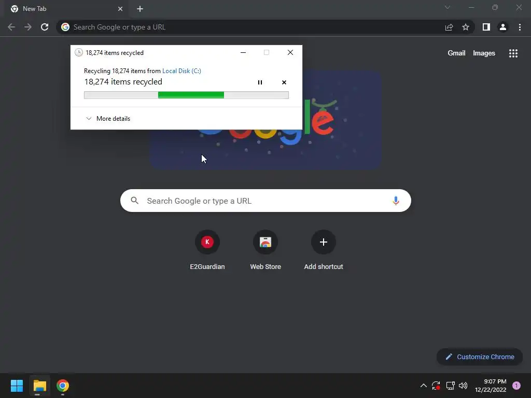Open the notification badge in the taskbar
The image size is (531, 398).
click(516, 386)
